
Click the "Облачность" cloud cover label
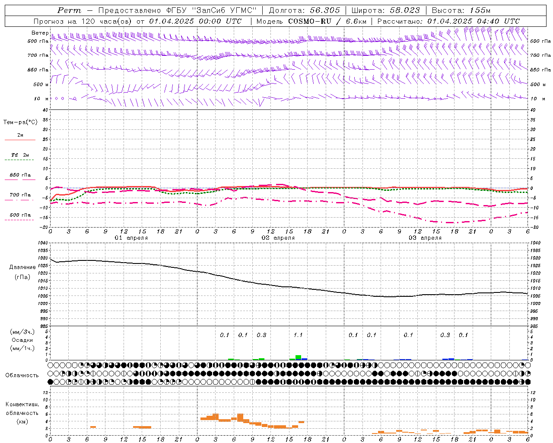point(22,376)
